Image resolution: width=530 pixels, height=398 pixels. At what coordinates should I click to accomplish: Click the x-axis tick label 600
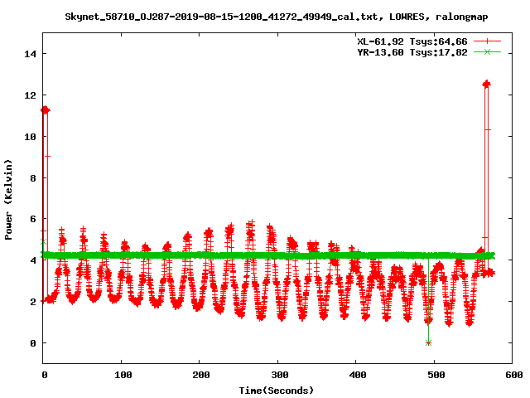(x=514, y=375)
